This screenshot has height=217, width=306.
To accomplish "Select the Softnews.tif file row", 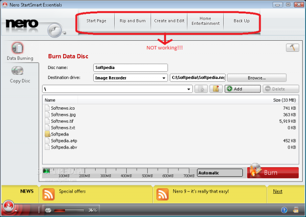I will [170, 121].
